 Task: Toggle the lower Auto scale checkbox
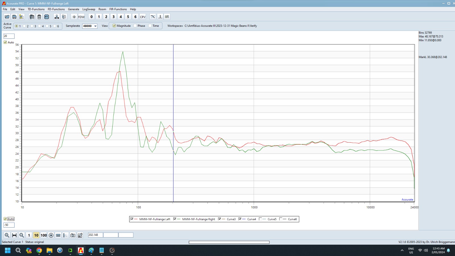click(5, 219)
